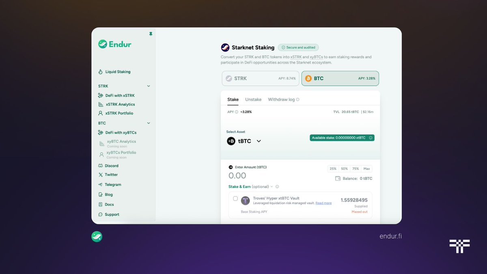Click the 0.00 amount input field
The image size is (487, 274).
tap(237, 175)
